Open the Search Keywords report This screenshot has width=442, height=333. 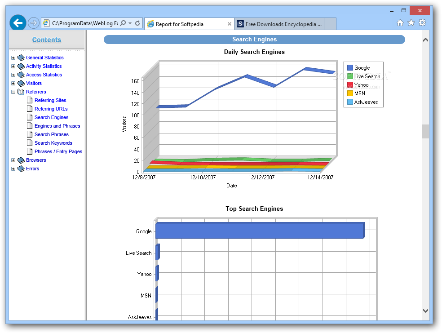(x=53, y=143)
